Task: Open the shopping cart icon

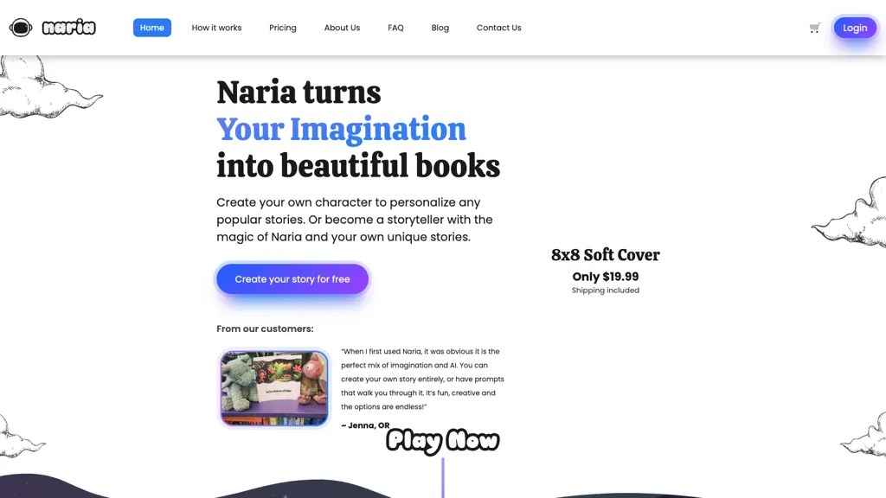Action: [x=814, y=28]
